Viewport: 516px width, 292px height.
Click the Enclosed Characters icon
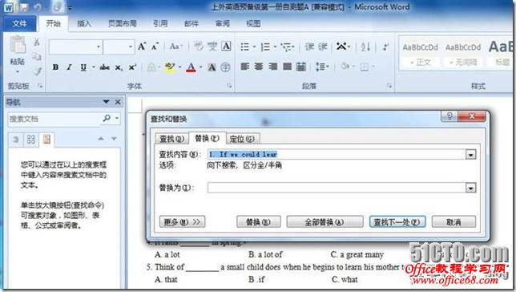click(225, 67)
